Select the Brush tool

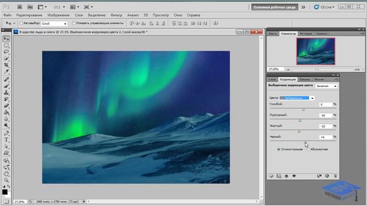(x=6, y=86)
